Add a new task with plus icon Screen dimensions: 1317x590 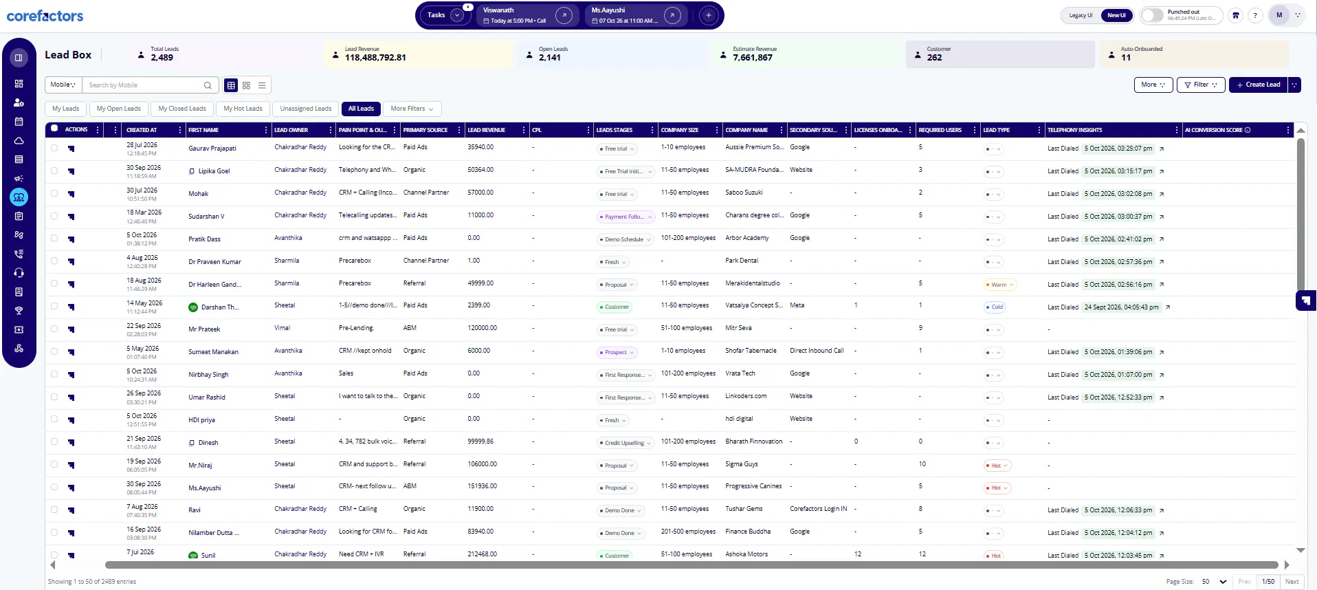click(x=708, y=15)
